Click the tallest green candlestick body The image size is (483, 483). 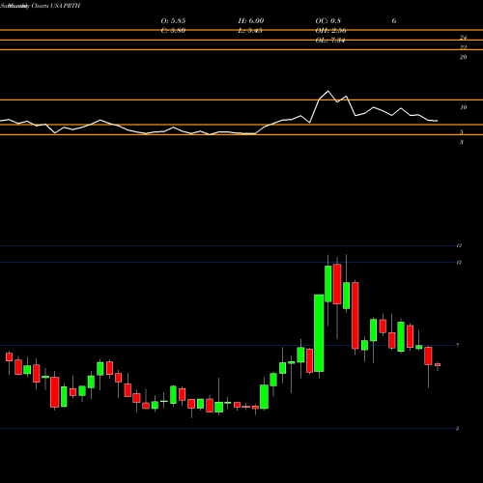(319, 333)
